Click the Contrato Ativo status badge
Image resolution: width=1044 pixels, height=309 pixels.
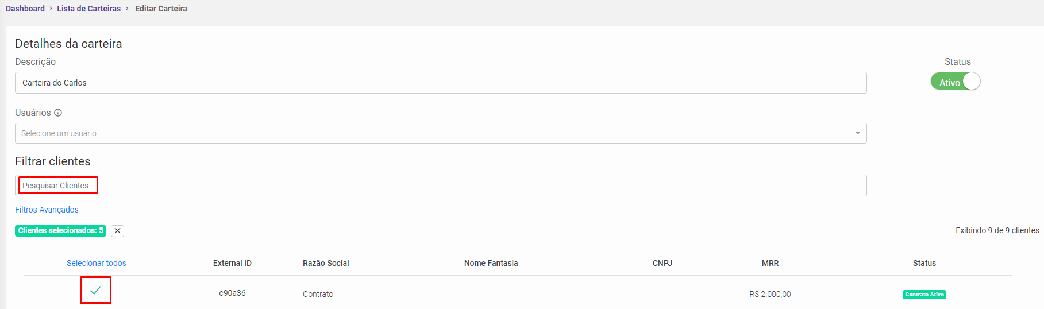click(924, 295)
